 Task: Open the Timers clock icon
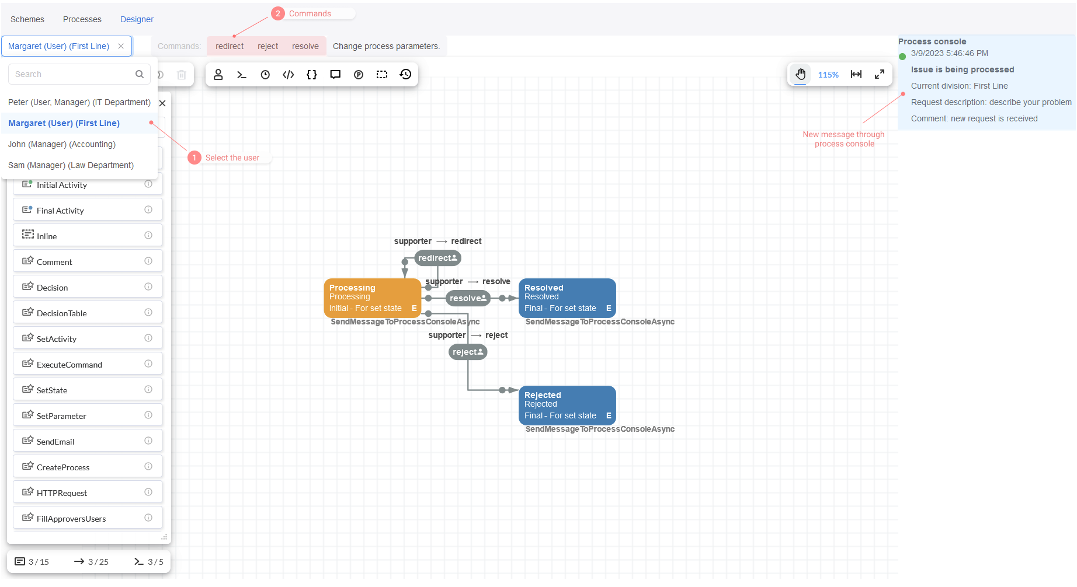point(265,75)
